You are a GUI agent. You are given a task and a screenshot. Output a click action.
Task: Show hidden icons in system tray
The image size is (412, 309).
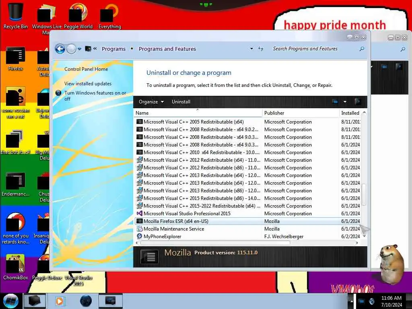(x=352, y=301)
